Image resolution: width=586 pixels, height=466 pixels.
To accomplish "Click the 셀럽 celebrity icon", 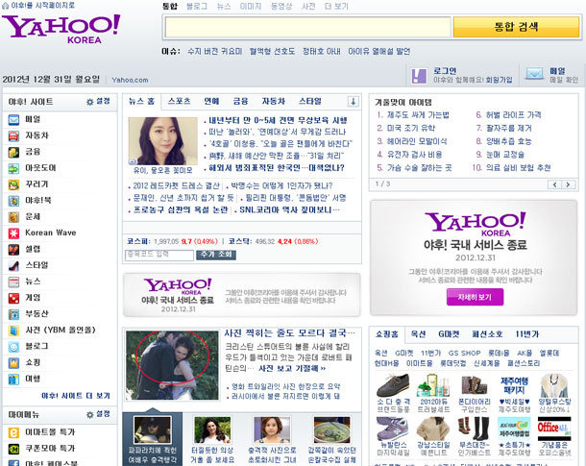I will (13, 250).
